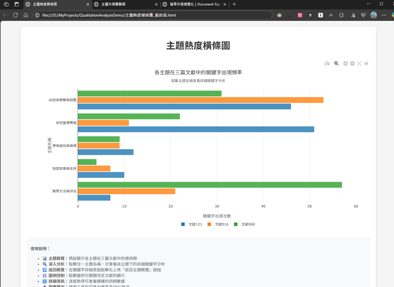Reset chart axes with home icon

tap(366, 63)
